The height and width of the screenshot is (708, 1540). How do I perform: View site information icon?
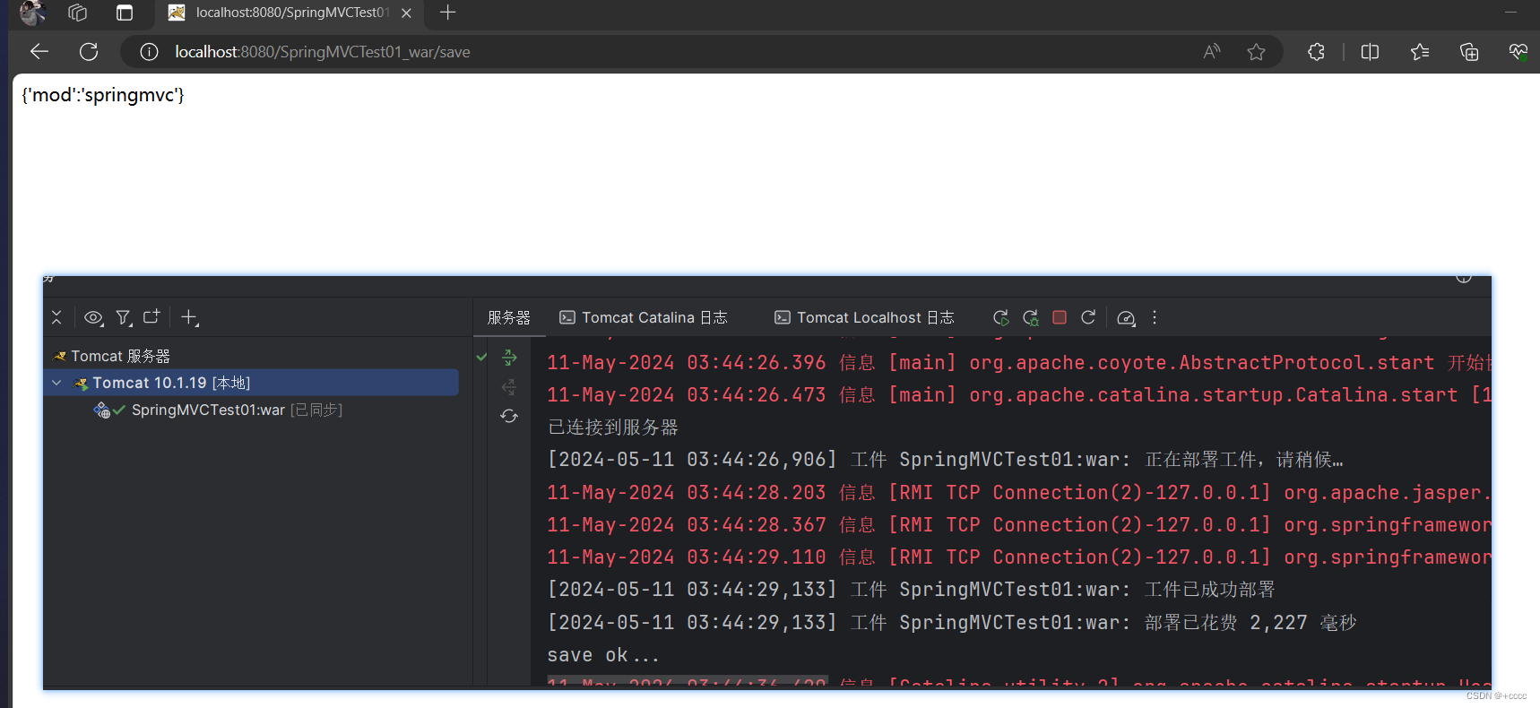point(150,52)
